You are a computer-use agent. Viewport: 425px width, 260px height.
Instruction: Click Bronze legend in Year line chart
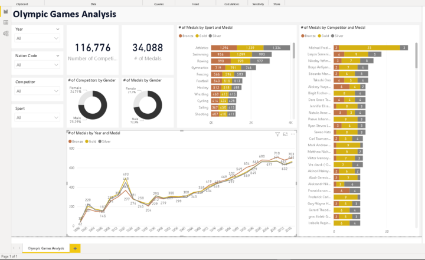tap(76, 141)
